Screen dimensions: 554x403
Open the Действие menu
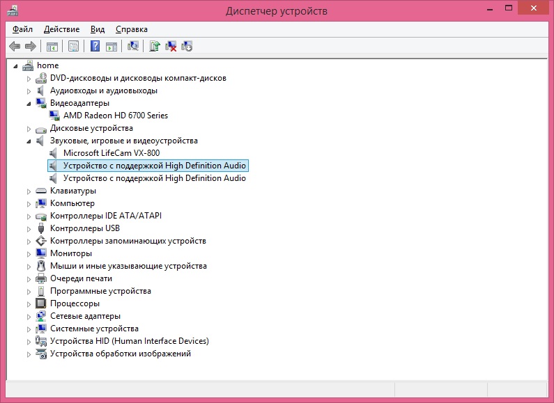click(61, 29)
